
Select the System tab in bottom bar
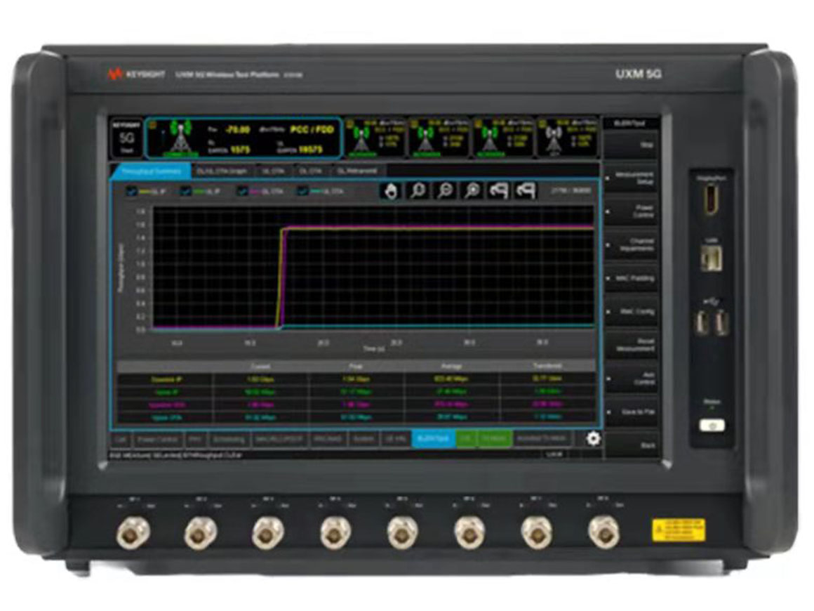363,439
